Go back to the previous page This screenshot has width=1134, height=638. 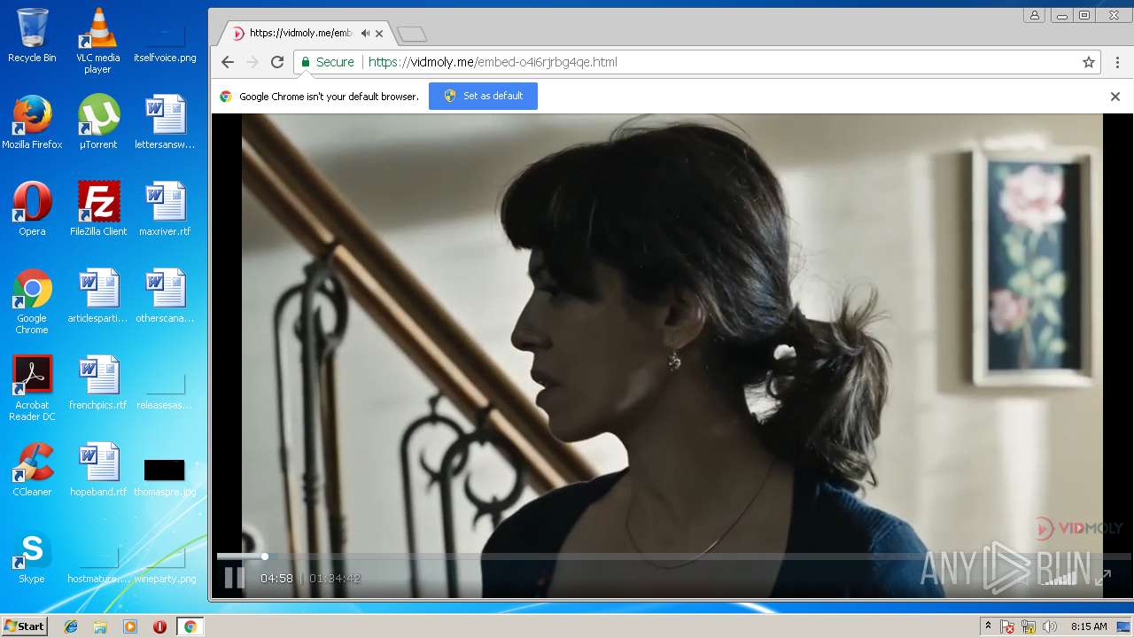(x=228, y=62)
